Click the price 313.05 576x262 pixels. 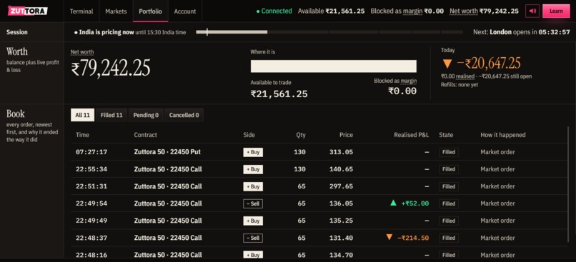click(342, 152)
